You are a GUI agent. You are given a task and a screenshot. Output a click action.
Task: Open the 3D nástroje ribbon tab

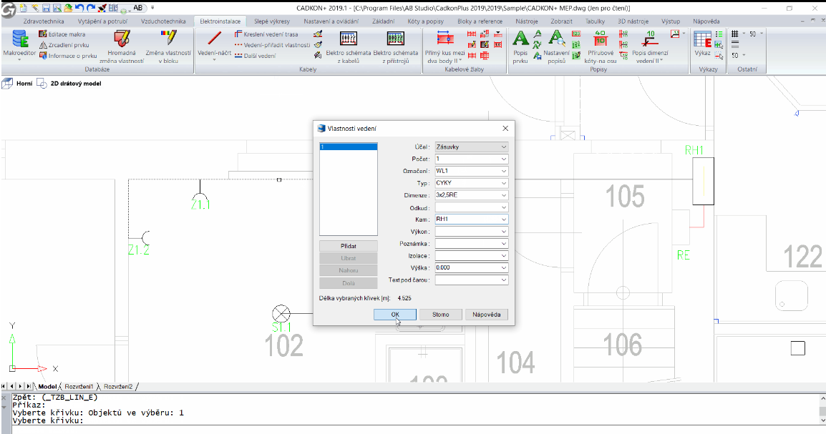tap(633, 21)
